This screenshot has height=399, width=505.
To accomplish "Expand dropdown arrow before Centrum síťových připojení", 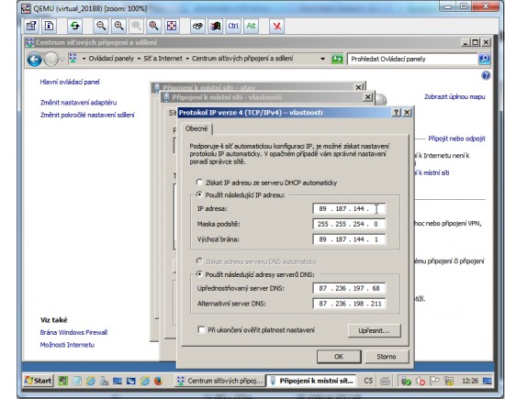I will tap(187, 59).
